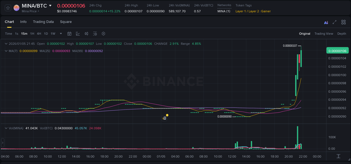
Task: Open the extra intervals chevron beside 1W
Action: pos(60,34)
